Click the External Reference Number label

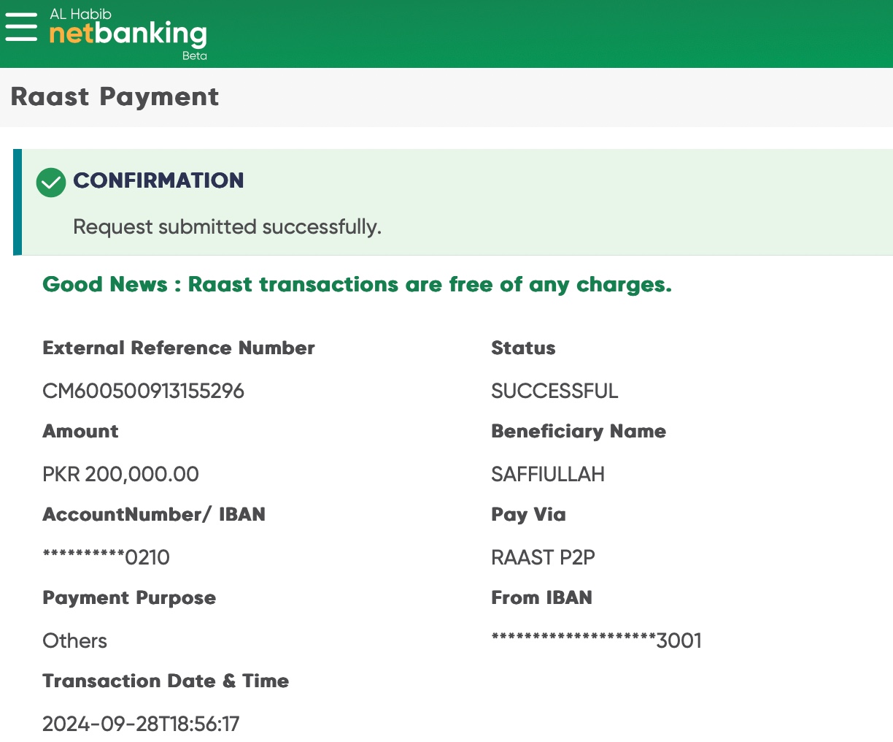(x=179, y=348)
